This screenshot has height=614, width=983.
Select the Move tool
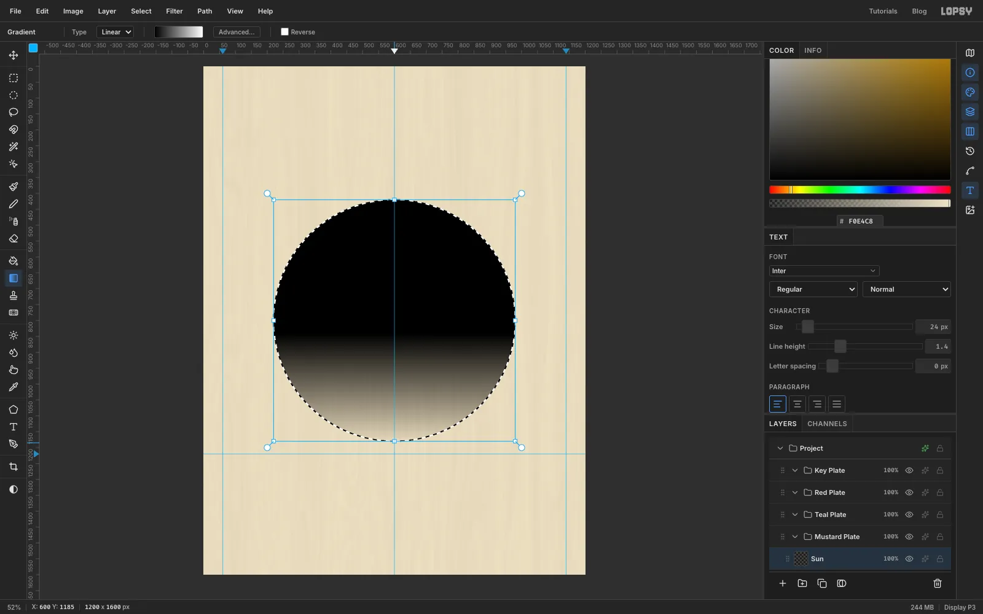coord(14,55)
